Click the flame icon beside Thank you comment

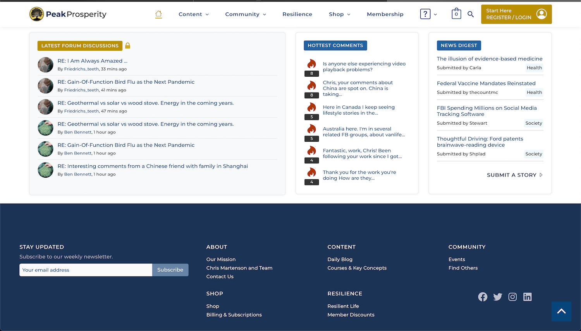[312, 172]
